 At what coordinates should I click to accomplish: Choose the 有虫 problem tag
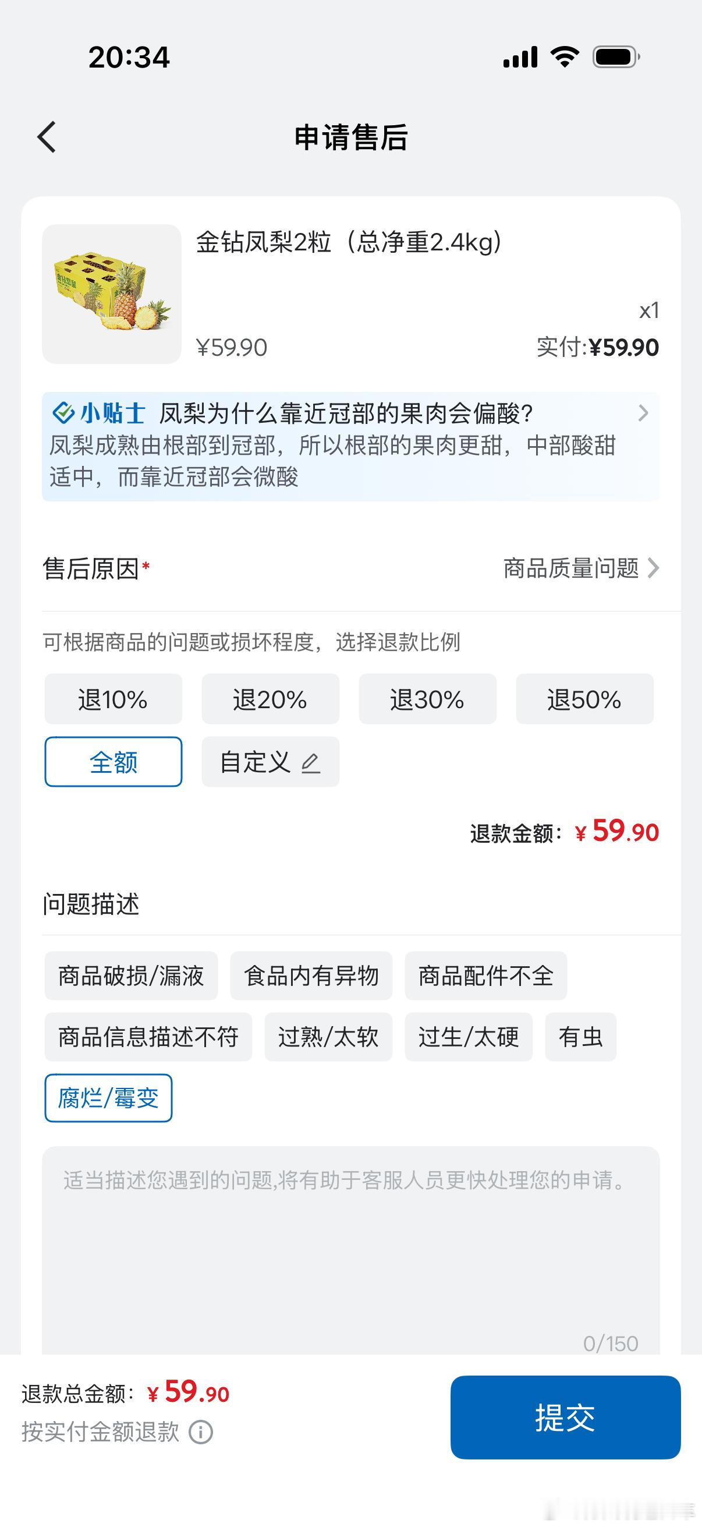580,1037
